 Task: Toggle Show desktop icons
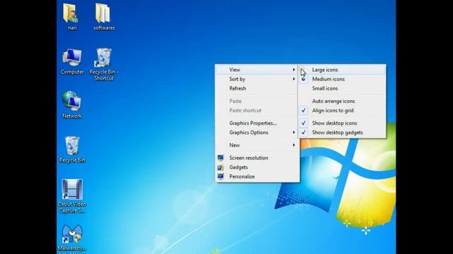click(x=342, y=123)
